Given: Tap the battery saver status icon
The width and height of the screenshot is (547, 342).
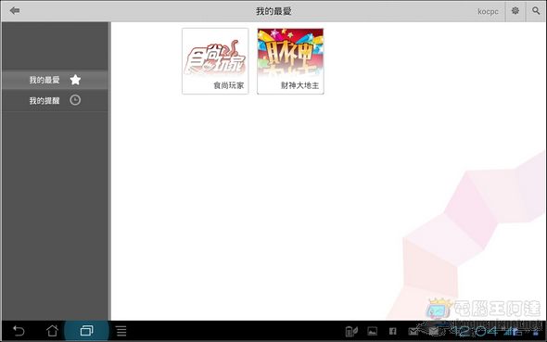Looking at the screenshot, I should 351,331.
